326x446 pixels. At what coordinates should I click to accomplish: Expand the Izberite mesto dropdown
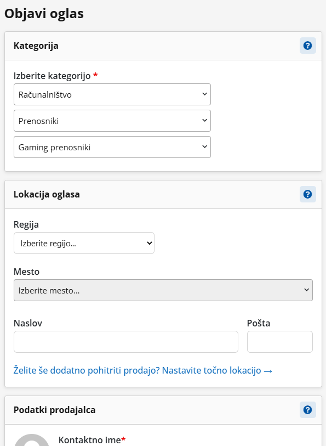point(163,290)
